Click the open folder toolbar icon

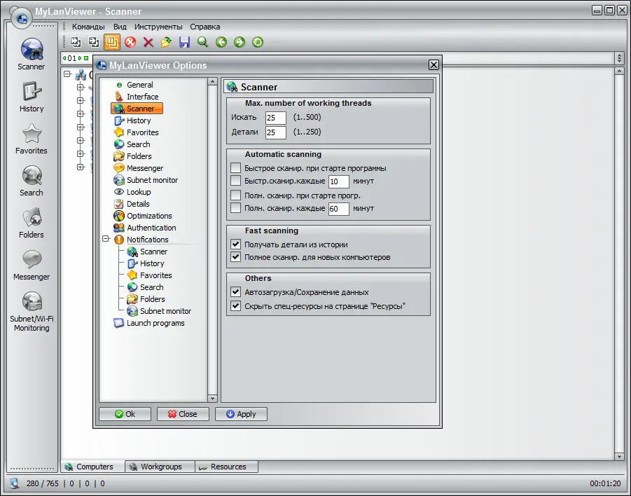point(166,42)
